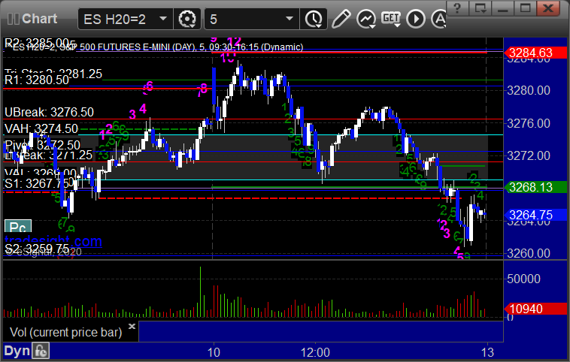570x362 pixels.
Task: Click the green 3268.13 price marker
Action: (x=535, y=187)
